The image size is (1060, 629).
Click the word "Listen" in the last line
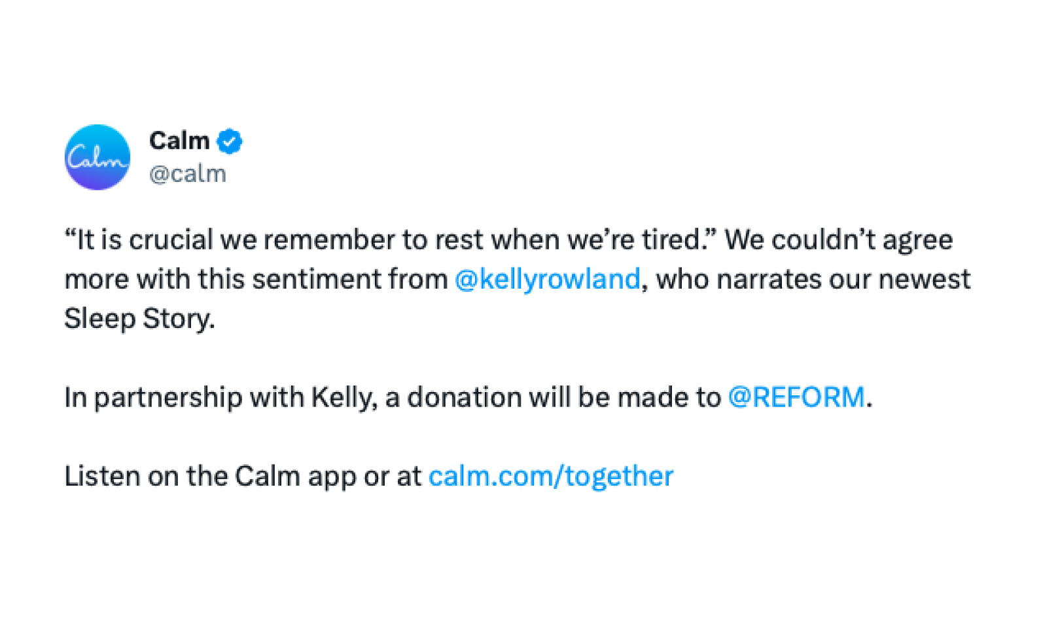tap(102, 476)
